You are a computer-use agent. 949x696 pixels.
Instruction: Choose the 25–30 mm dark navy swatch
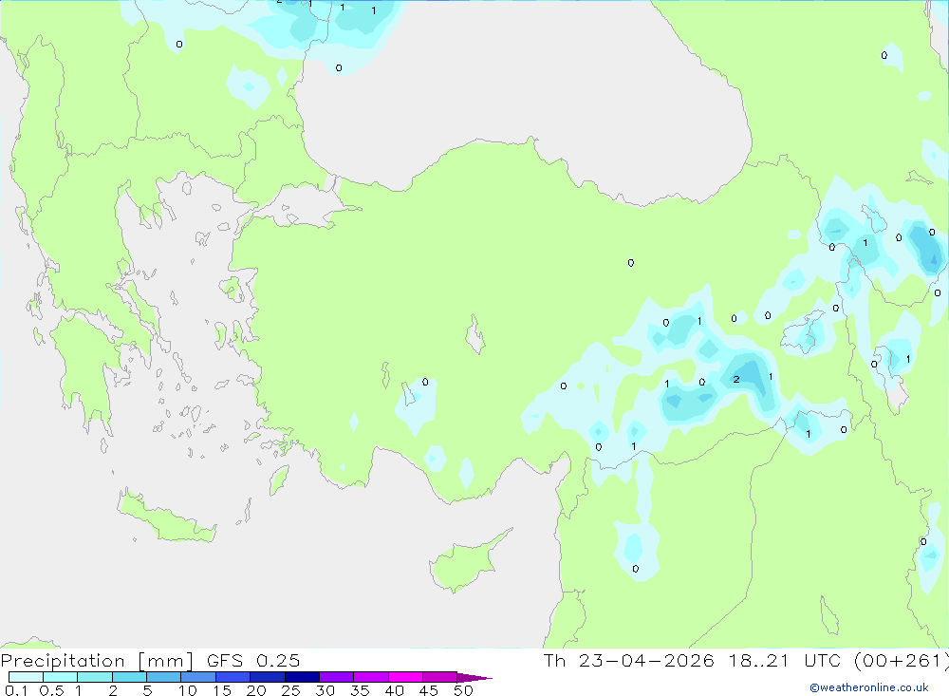tap(302, 677)
